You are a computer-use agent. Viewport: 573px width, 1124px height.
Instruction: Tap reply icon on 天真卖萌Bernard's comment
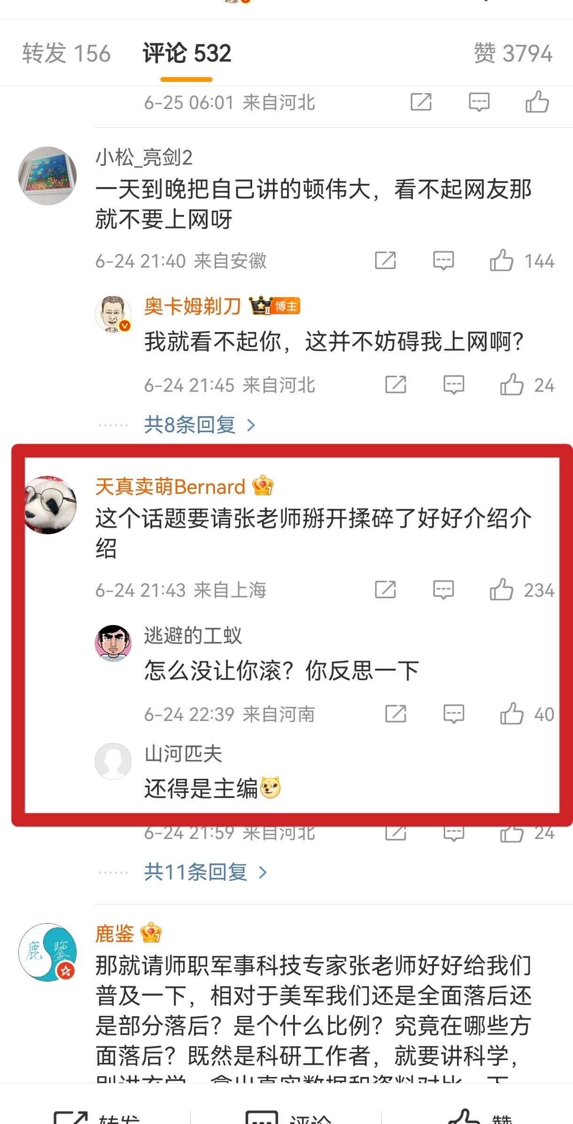[443, 590]
